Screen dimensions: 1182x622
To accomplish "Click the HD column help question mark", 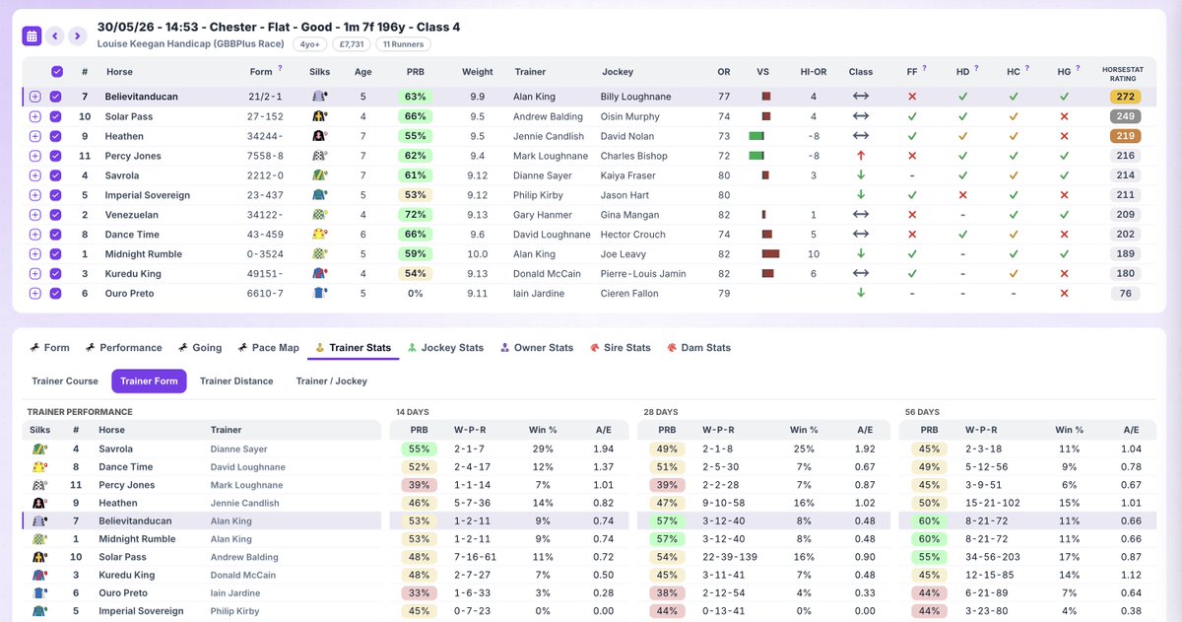I will pyautogui.click(x=975, y=68).
